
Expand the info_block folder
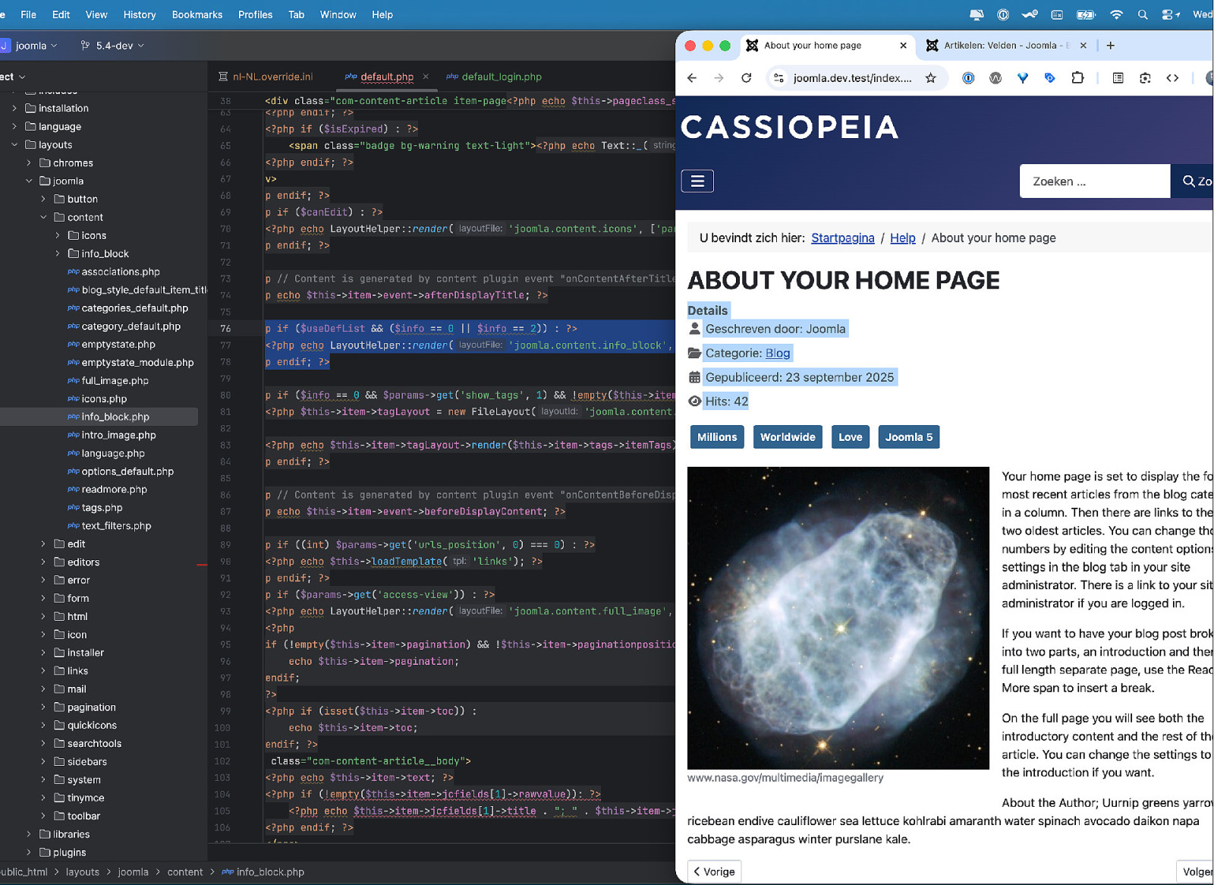point(58,254)
